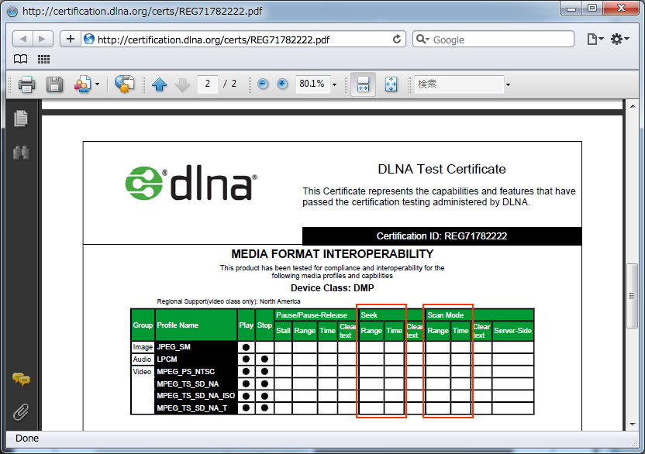This screenshot has height=454, width=645.
Task: Go forward to the next page
Action: pyautogui.click(x=43, y=39)
